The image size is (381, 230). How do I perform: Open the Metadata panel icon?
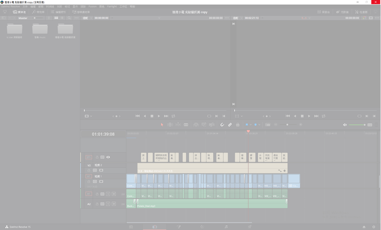point(342,12)
